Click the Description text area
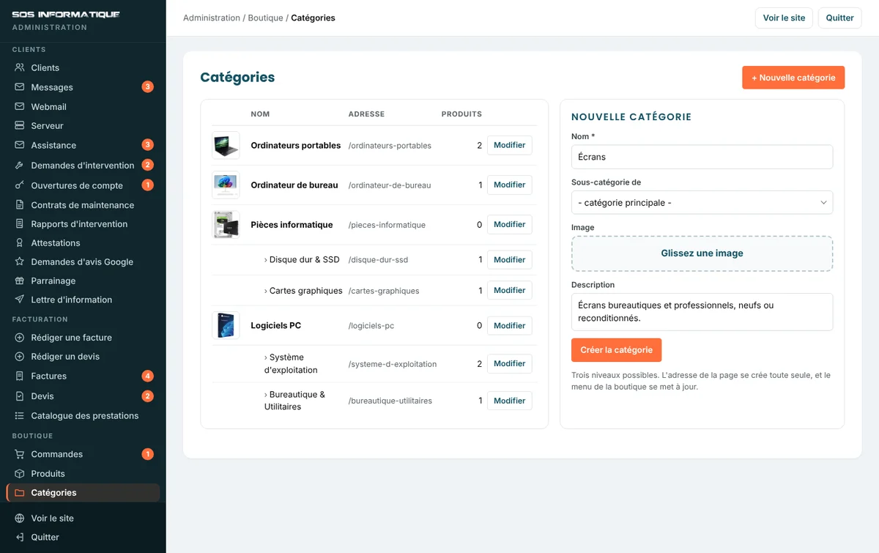The width and height of the screenshot is (879, 553). click(702, 312)
